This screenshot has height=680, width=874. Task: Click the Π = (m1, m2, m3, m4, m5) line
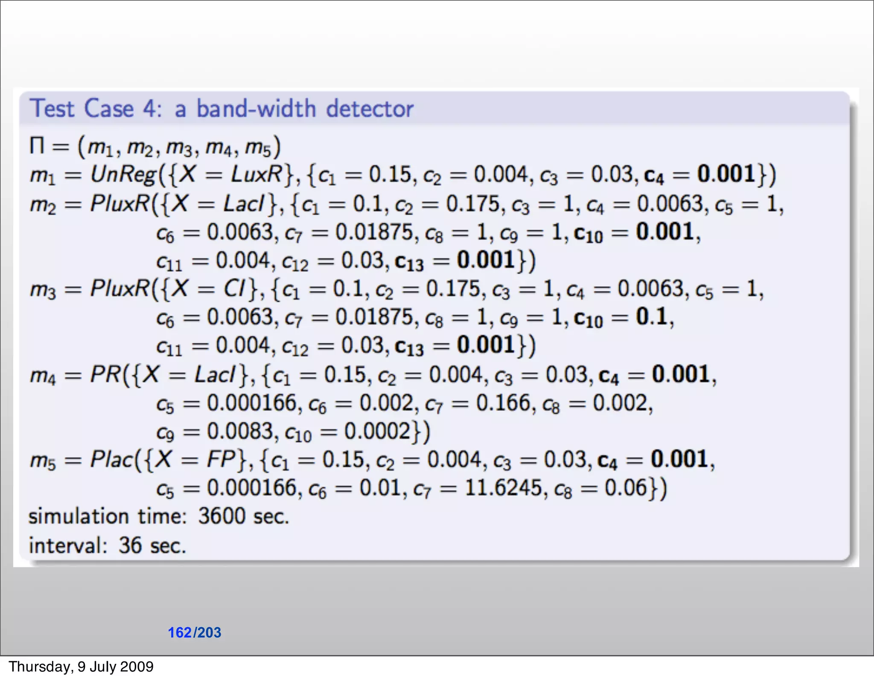coord(154,146)
